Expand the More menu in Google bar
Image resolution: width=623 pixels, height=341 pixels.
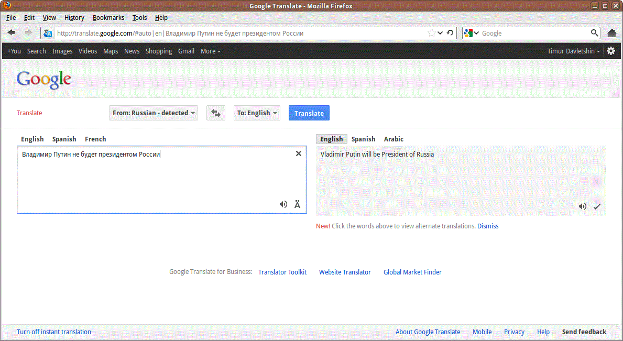[210, 51]
